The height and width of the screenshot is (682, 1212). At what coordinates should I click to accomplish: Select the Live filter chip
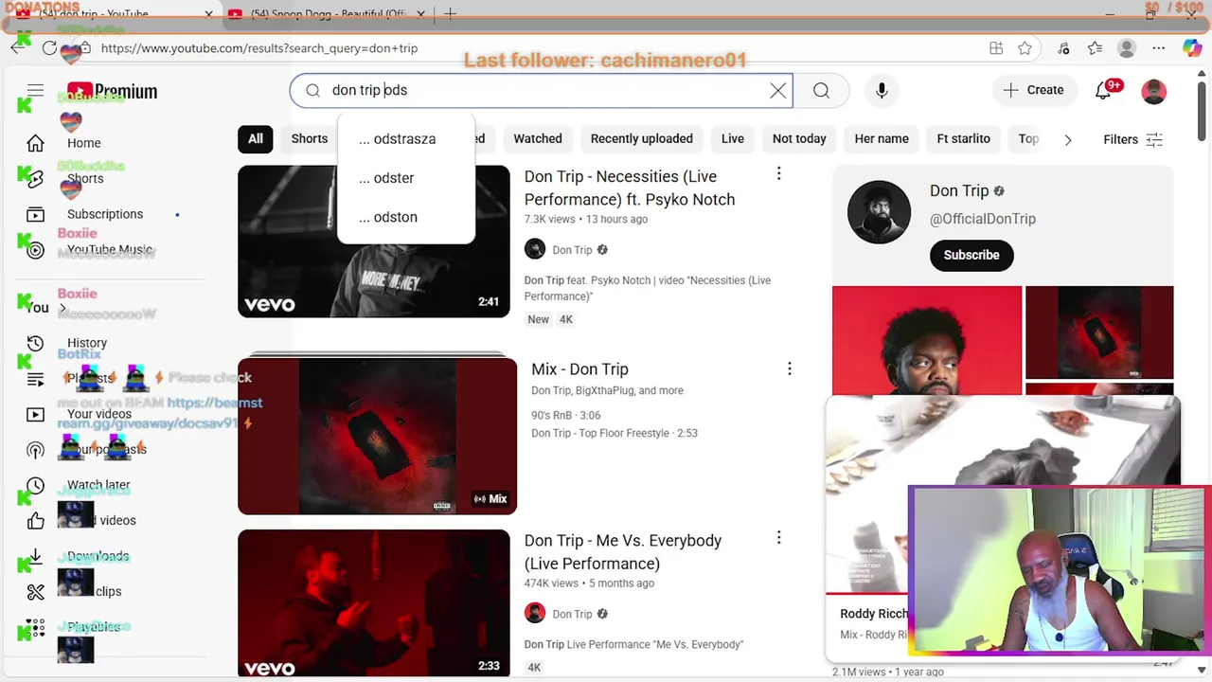733,138
